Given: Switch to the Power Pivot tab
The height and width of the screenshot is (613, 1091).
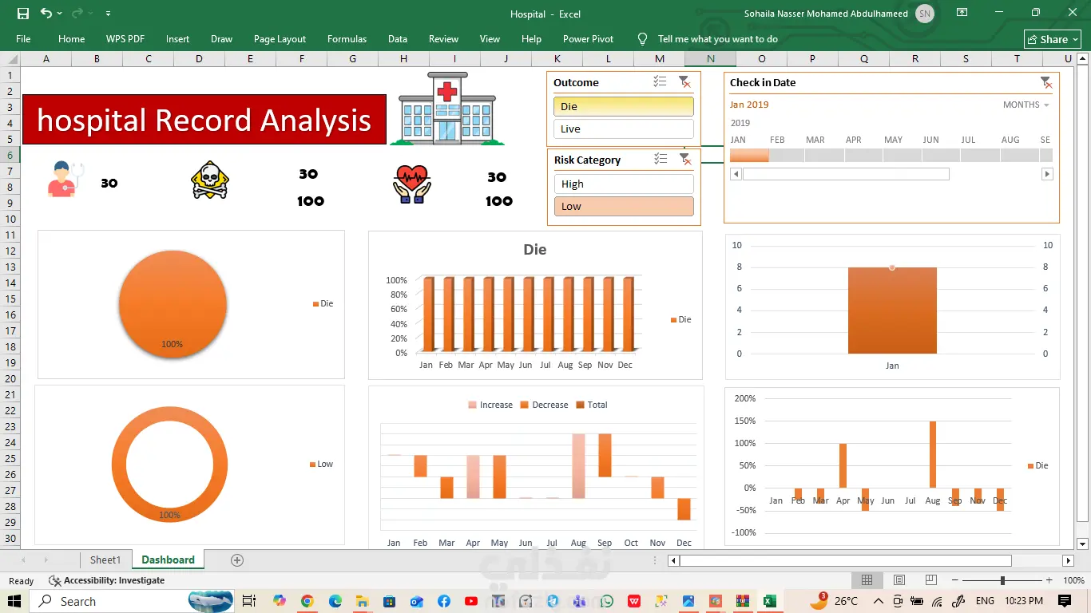Looking at the screenshot, I should click(588, 38).
